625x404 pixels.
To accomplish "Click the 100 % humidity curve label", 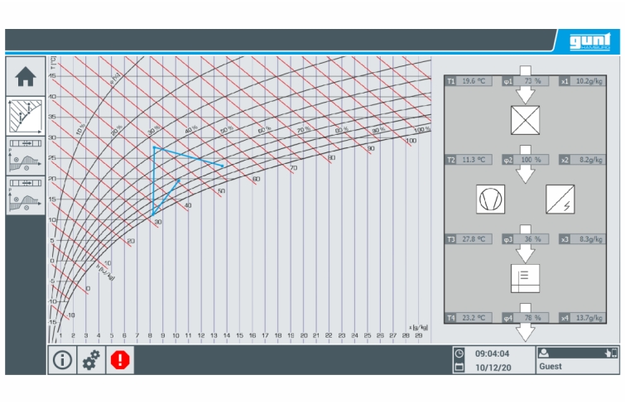I will pyautogui.click(x=421, y=130).
